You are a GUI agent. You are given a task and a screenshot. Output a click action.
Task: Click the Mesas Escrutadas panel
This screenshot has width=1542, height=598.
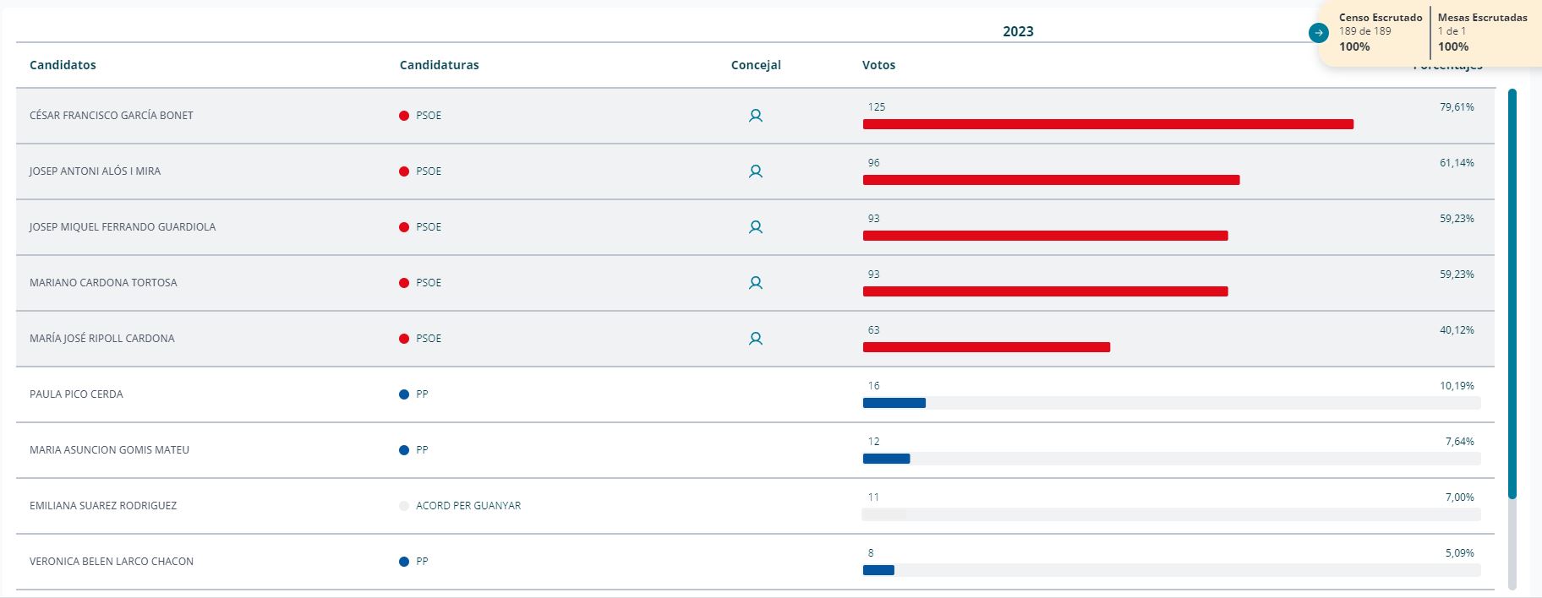(x=1482, y=32)
